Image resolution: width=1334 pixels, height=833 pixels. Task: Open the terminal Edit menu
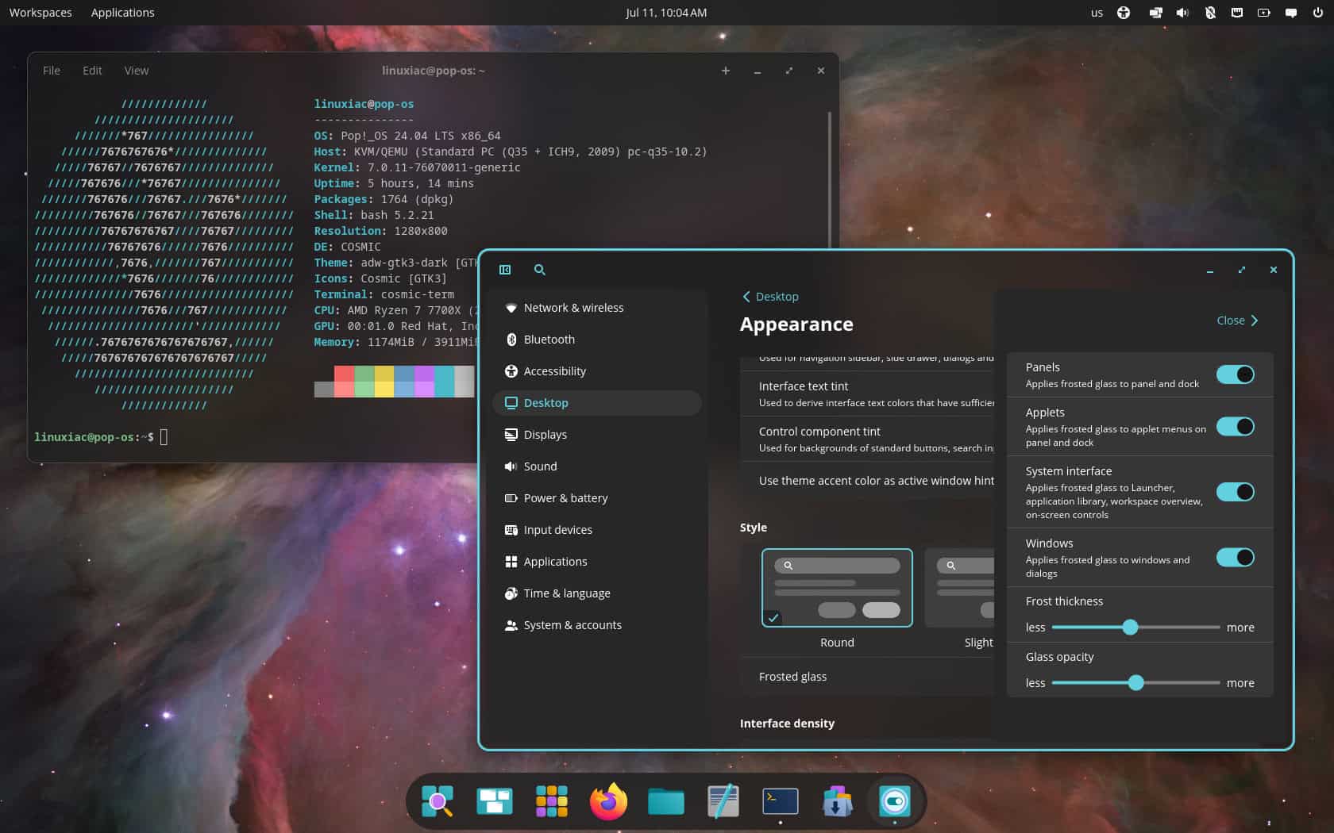[x=92, y=71]
